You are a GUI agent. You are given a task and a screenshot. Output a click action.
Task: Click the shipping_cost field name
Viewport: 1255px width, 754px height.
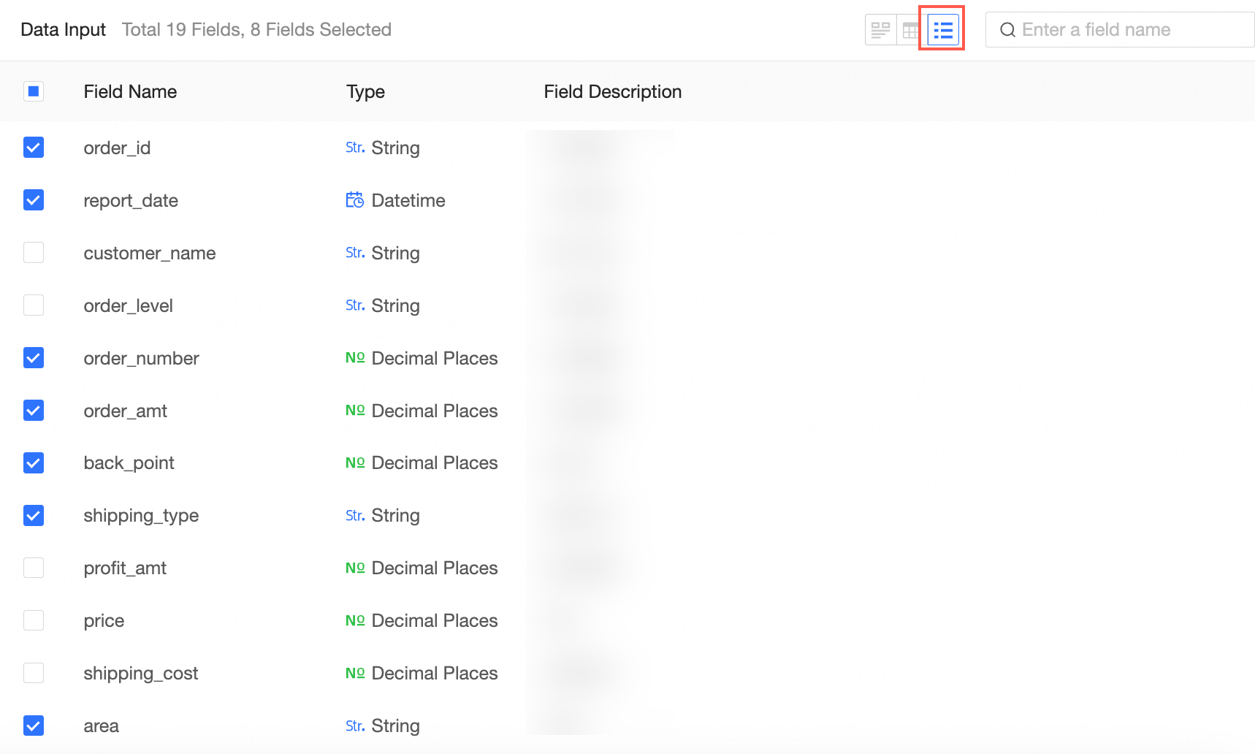click(x=140, y=674)
